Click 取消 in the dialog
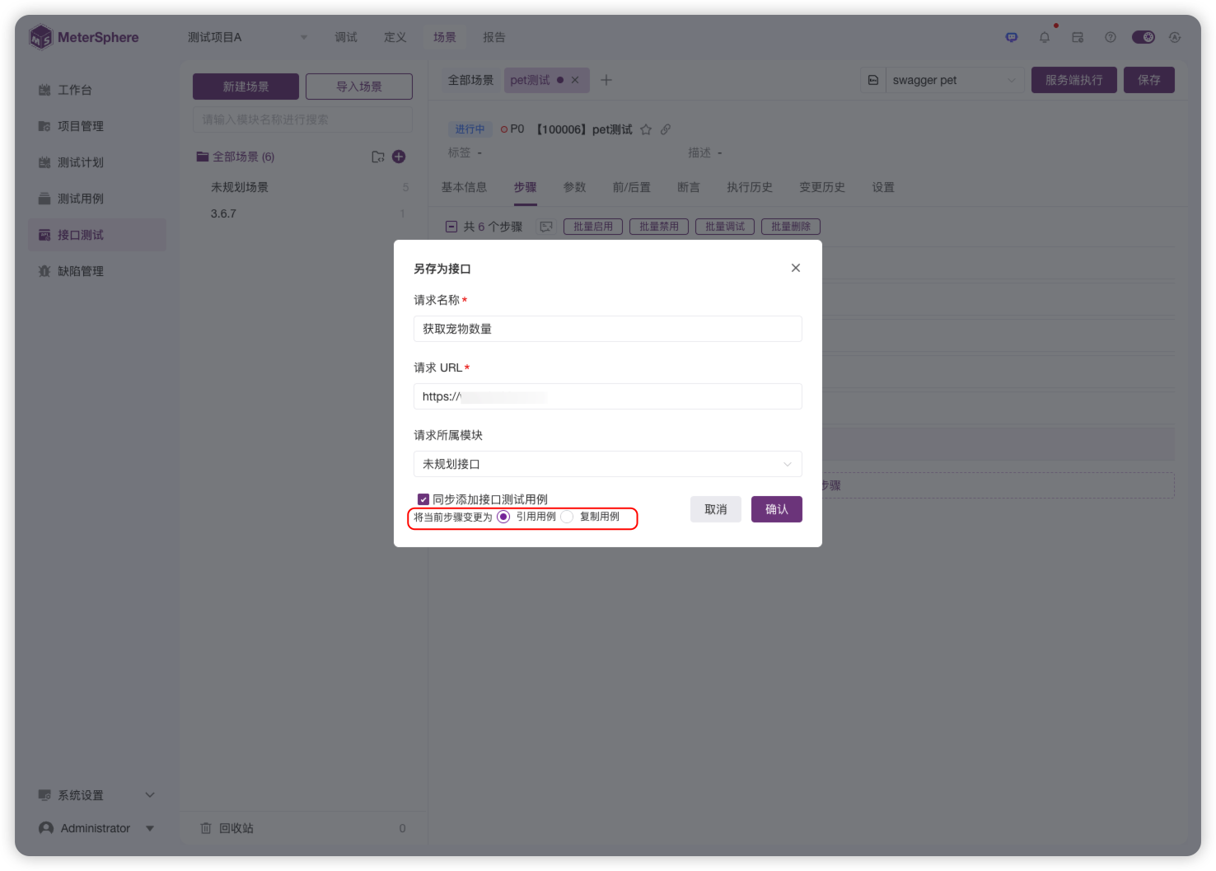1216x871 pixels. pos(716,509)
